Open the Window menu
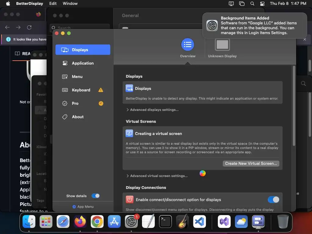 (70, 4)
